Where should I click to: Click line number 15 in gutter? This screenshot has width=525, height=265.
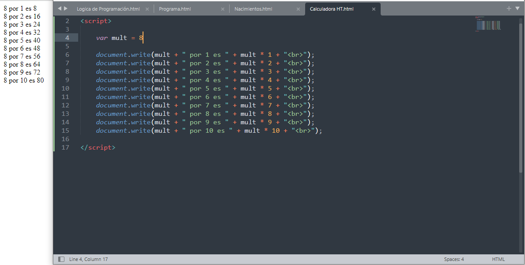pyautogui.click(x=65, y=131)
